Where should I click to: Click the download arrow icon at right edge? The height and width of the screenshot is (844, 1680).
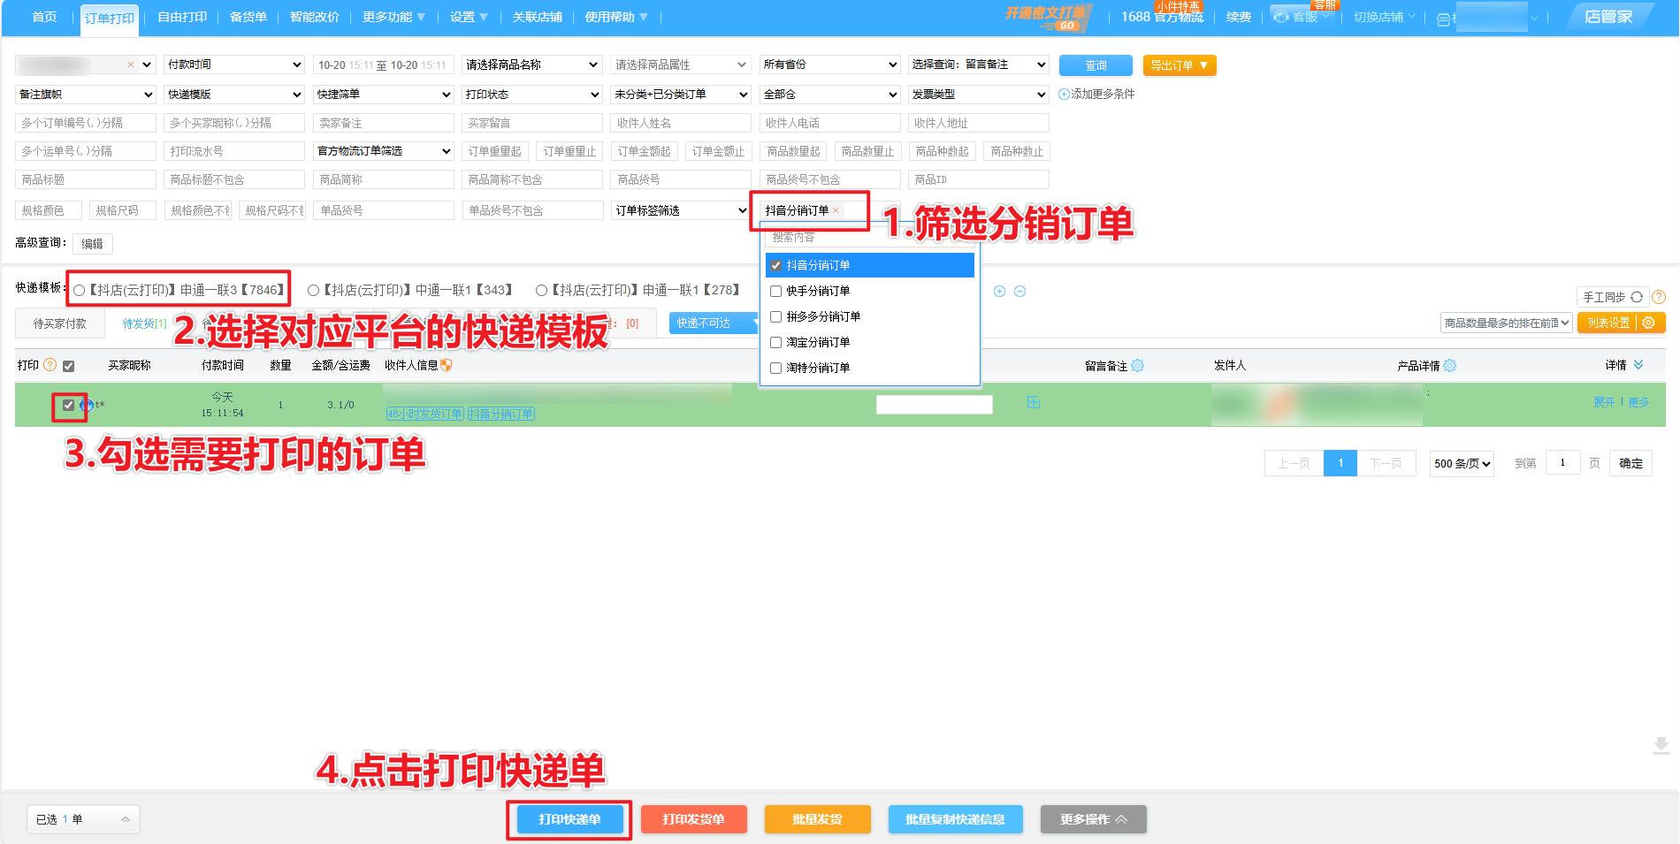coord(1661,745)
